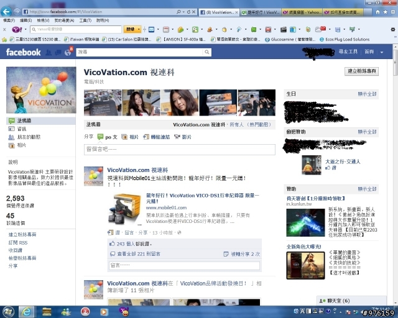
Task: Click 尋友工具 in Facebook header
Action: 348,52
